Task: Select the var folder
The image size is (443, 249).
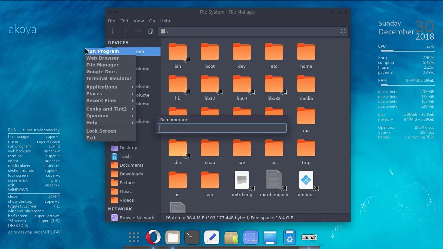Action: 210,184
